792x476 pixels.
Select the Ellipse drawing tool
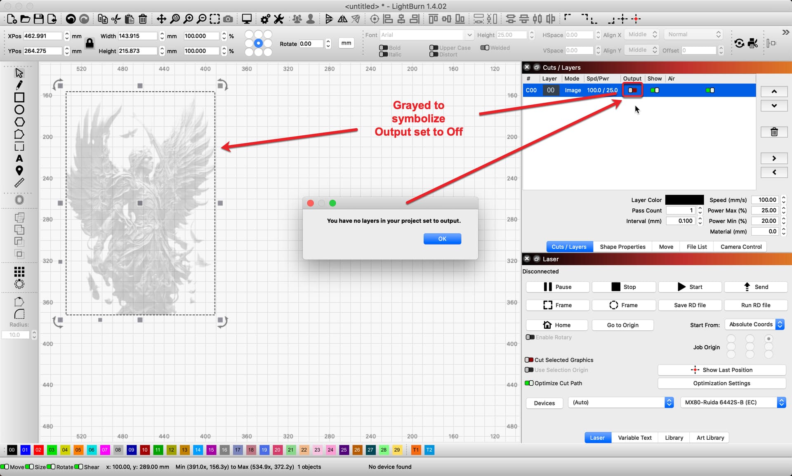tap(19, 110)
